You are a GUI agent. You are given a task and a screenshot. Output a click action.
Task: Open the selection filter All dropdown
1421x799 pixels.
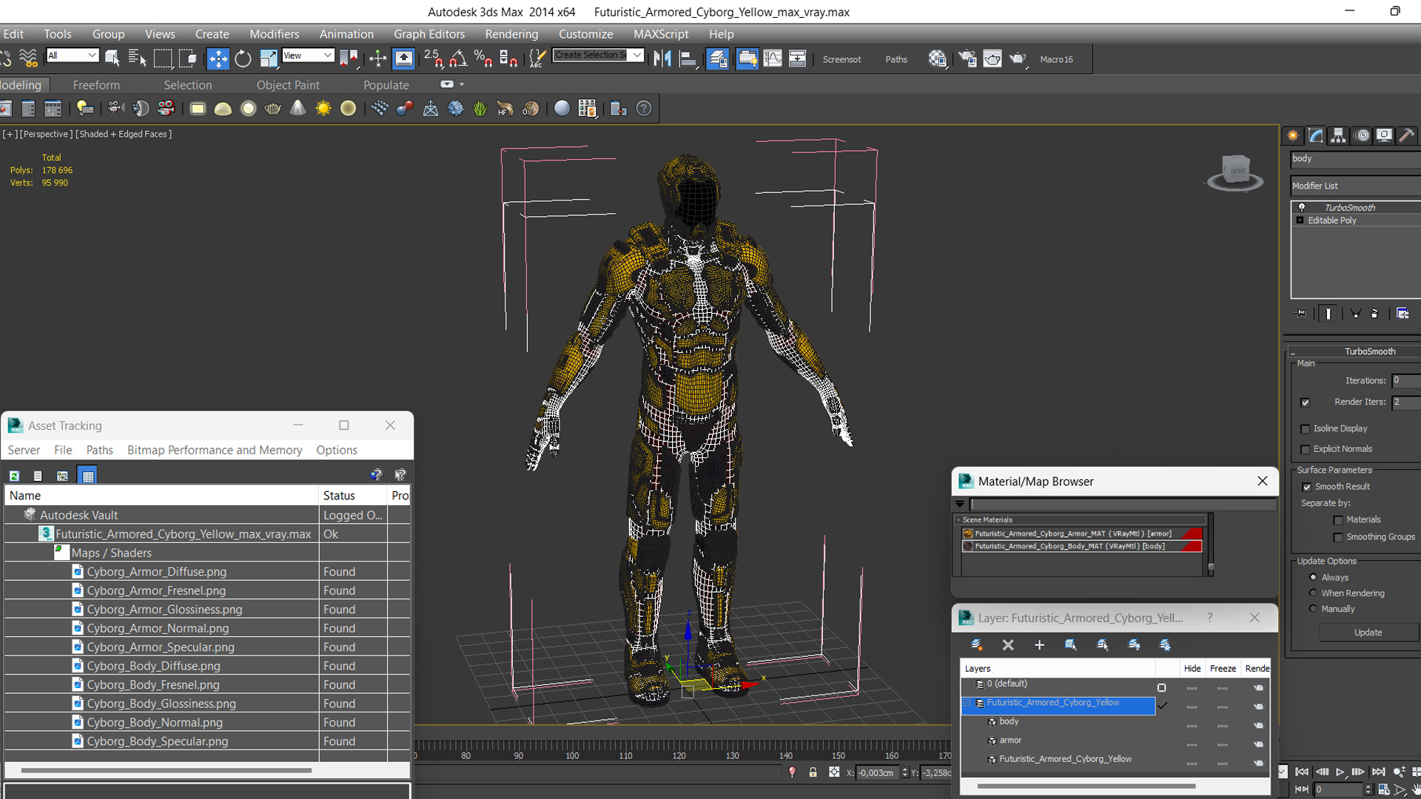pyautogui.click(x=72, y=55)
